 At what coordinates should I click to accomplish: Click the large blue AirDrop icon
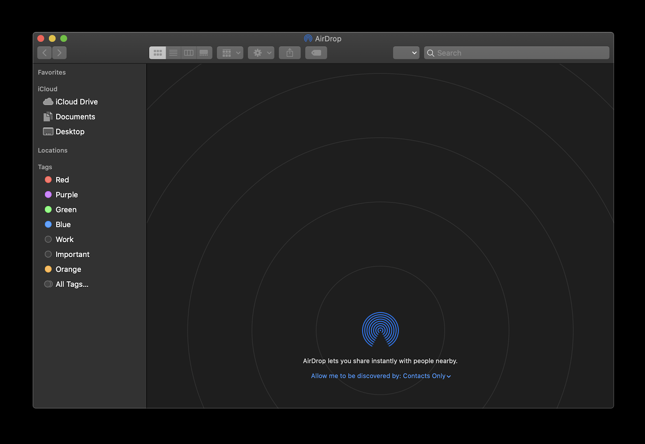380,330
